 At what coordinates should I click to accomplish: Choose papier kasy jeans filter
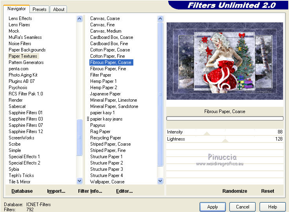click(106, 119)
